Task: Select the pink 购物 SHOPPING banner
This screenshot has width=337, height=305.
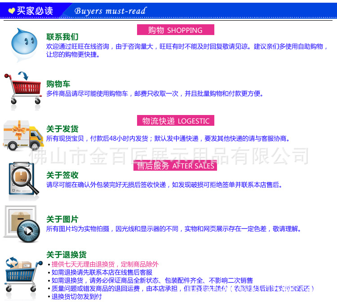Action: (x=175, y=30)
